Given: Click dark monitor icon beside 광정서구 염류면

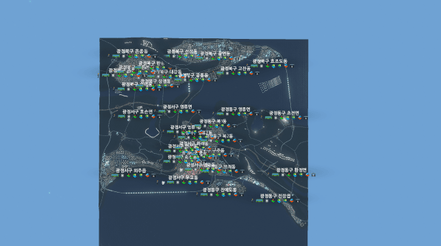Looking at the screenshot, I should pyautogui.click(x=199, y=111).
